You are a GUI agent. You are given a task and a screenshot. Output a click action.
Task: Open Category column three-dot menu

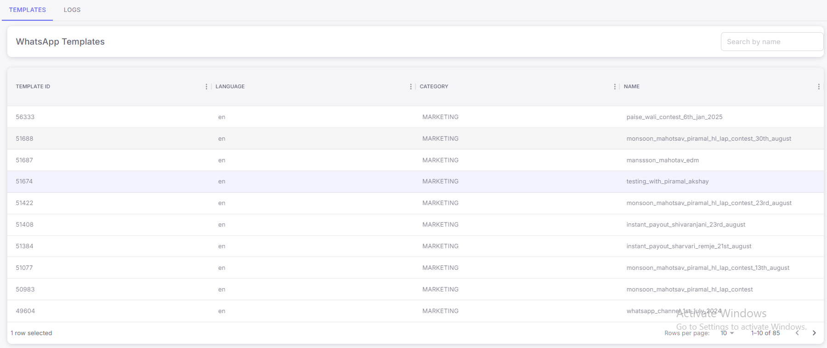(615, 86)
